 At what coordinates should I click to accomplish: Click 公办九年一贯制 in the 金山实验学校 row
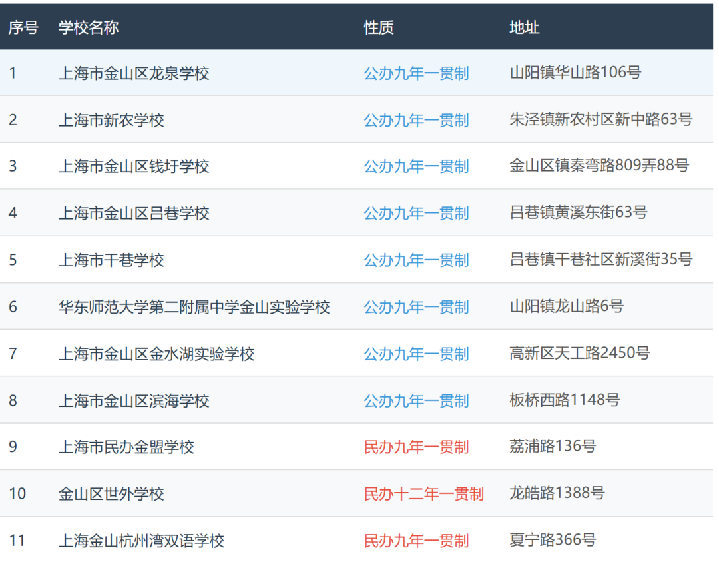(x=416, y=307)
